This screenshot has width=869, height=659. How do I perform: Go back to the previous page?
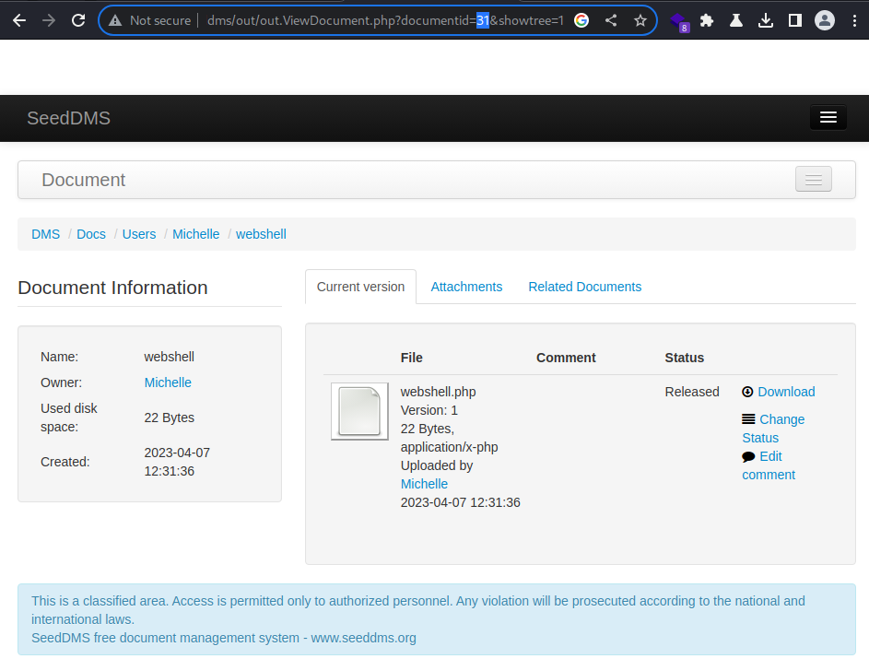coord(19,20)
